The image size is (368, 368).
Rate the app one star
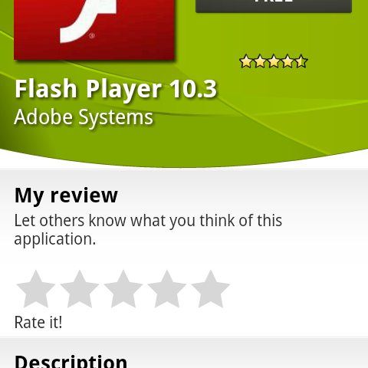point(36,289)
